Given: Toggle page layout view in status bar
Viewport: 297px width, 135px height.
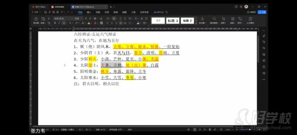Looking at the screenshot, I should [195, 129].
